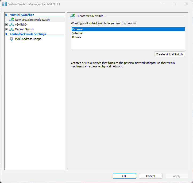The image size is (193, 183).
Task: Select Private switch type in list
Action: point(77,37)
